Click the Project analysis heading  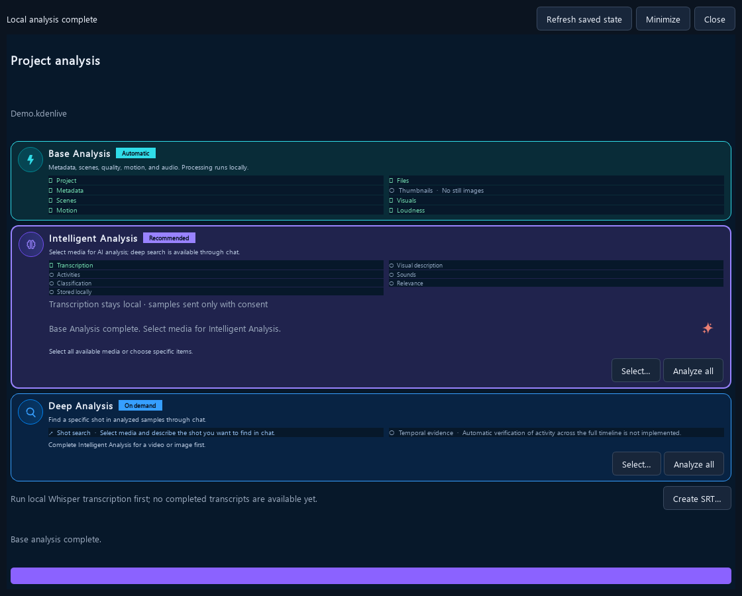56,60
